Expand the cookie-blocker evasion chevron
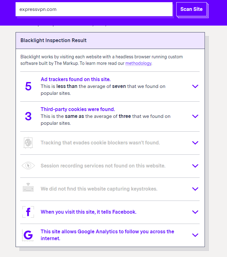The height and width of the screenshot is (257, 227). [x=195, y=143]
